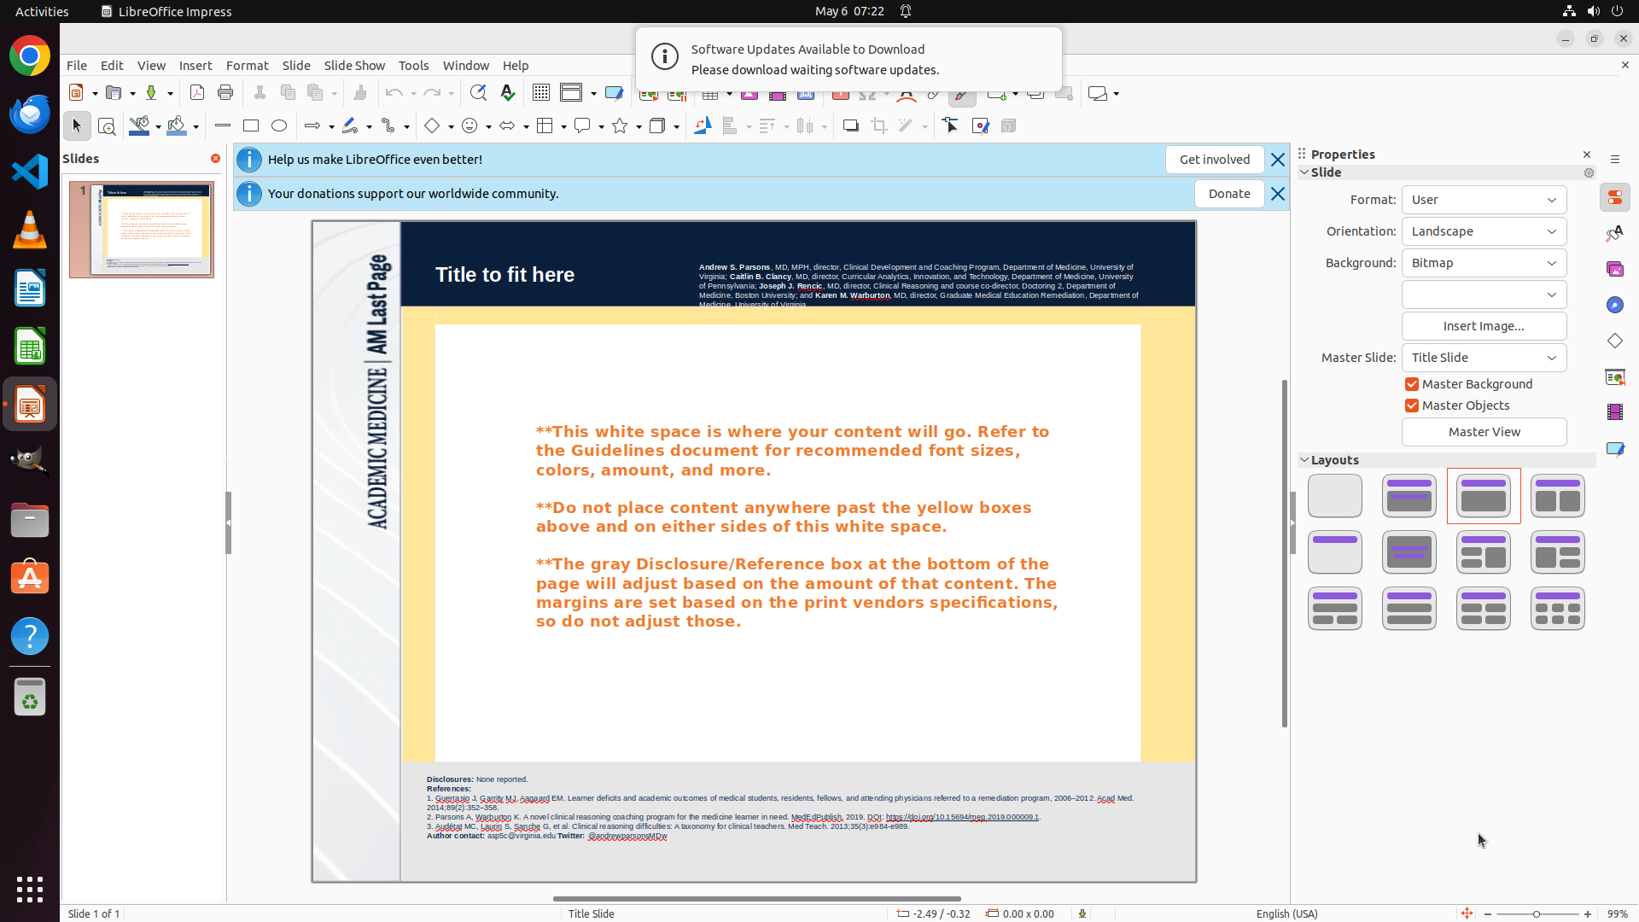
Task: Open the Orientation dropdown showing Landscape
Action: tap(1483, 230)
